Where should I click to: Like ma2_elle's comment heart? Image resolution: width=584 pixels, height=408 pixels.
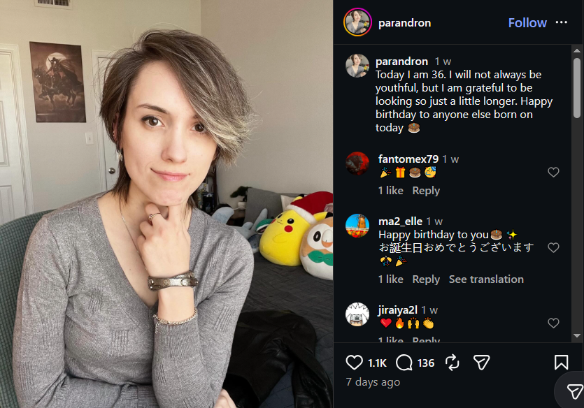[553, 248]
